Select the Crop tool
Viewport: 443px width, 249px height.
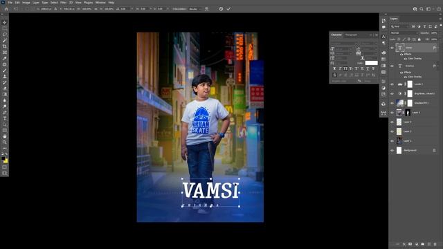pyautogui.click(x=5, y=46)
